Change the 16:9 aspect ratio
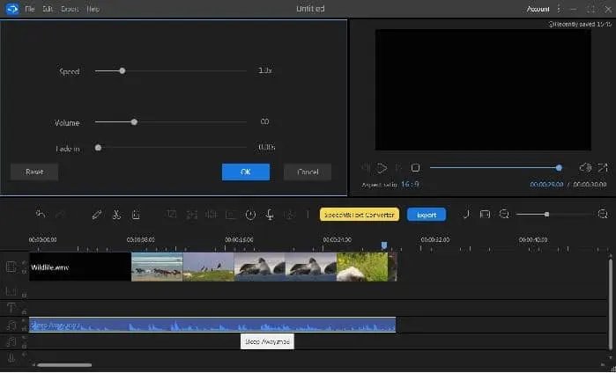616x373 pixels. [x=410, y=185]
